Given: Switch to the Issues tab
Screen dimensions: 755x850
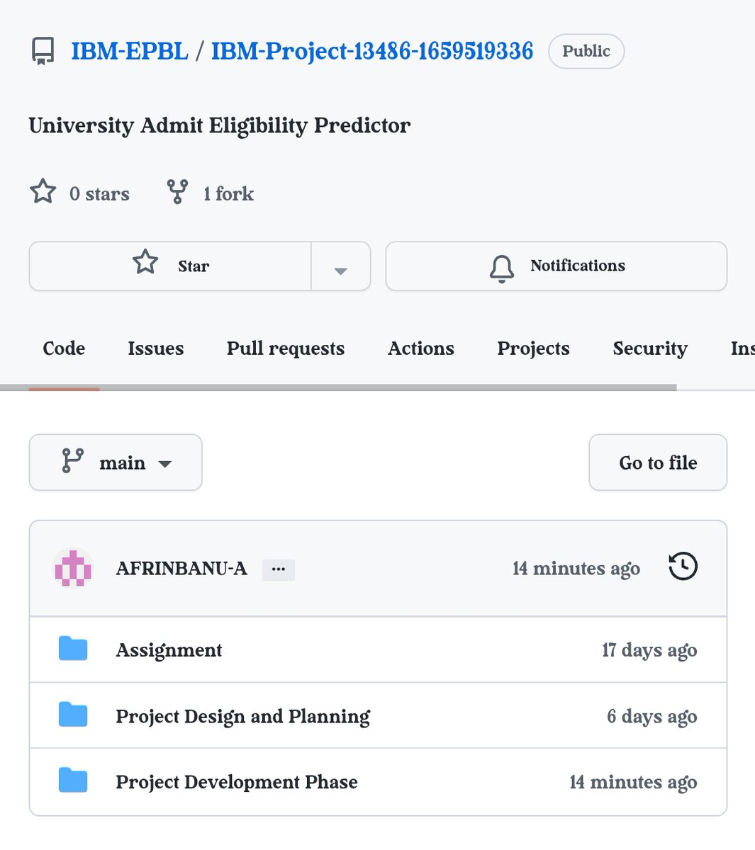Looking at the screenshot, I should click(156, 348).
